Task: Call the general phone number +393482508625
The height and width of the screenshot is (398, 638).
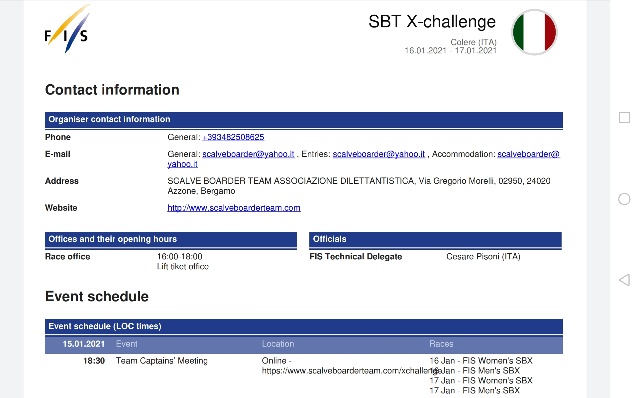Action: [233, 137]
